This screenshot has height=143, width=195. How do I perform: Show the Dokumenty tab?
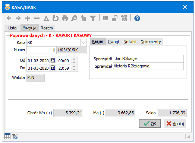tap(151, 42)
